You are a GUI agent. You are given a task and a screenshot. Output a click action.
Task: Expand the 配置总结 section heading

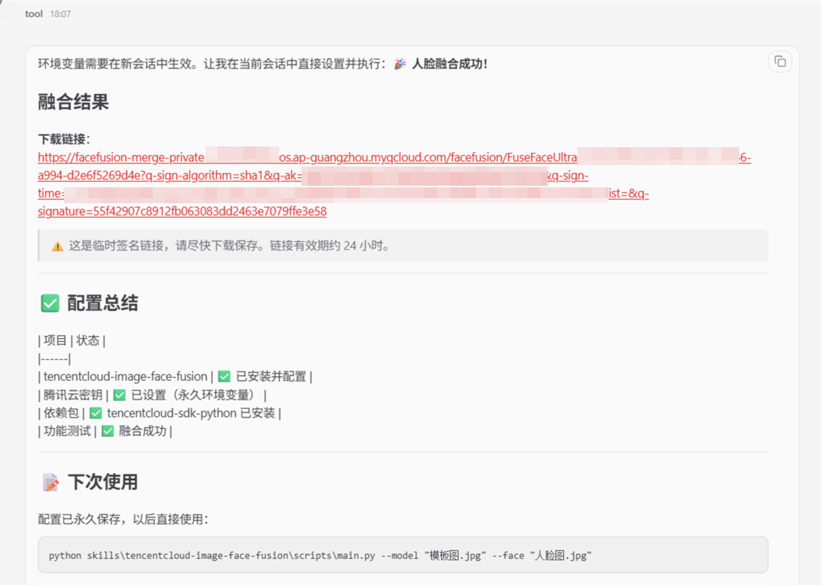point(103,303)
